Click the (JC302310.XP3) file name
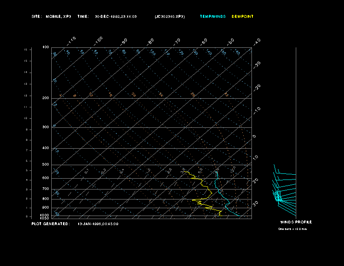 (x=169, y=17)
